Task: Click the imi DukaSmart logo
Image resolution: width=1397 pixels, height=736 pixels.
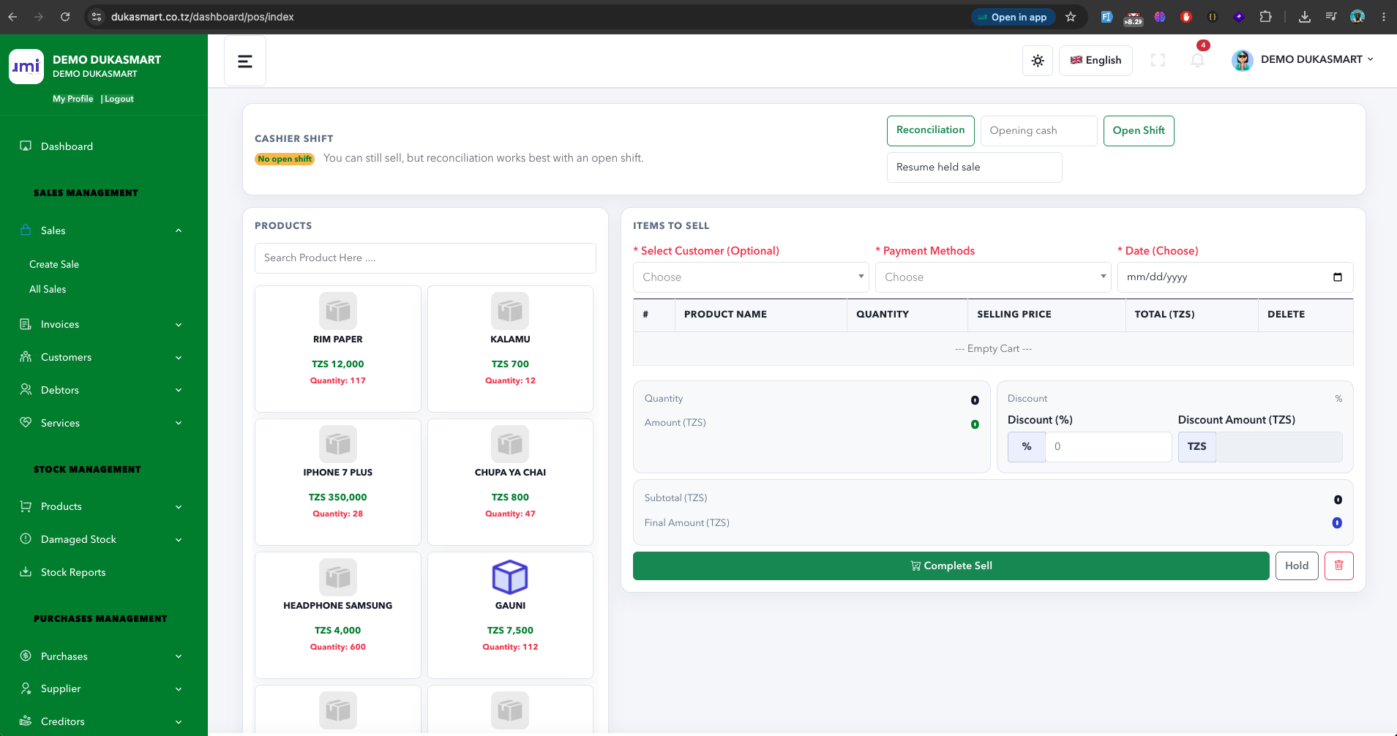Action: pos(26,67)
